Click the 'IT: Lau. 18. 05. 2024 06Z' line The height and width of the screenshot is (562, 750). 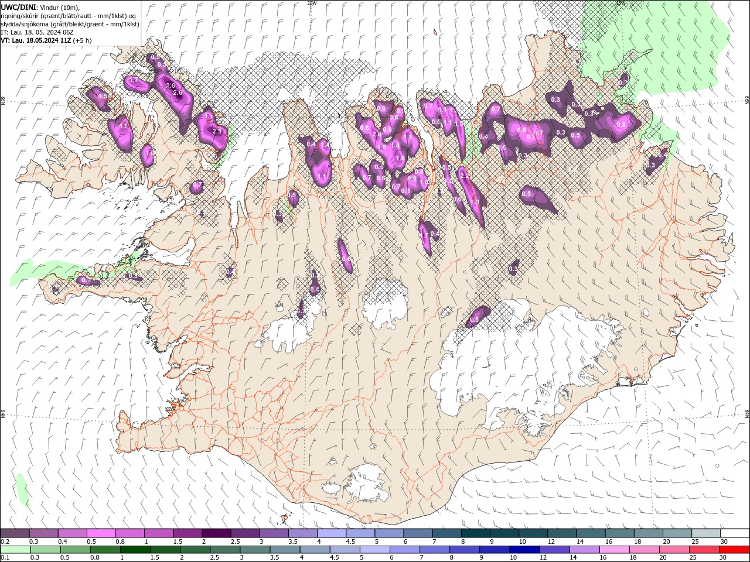pyautogui.click(x=36, y=32)
